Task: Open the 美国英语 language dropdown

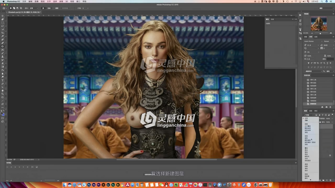Action: point(313,71)
